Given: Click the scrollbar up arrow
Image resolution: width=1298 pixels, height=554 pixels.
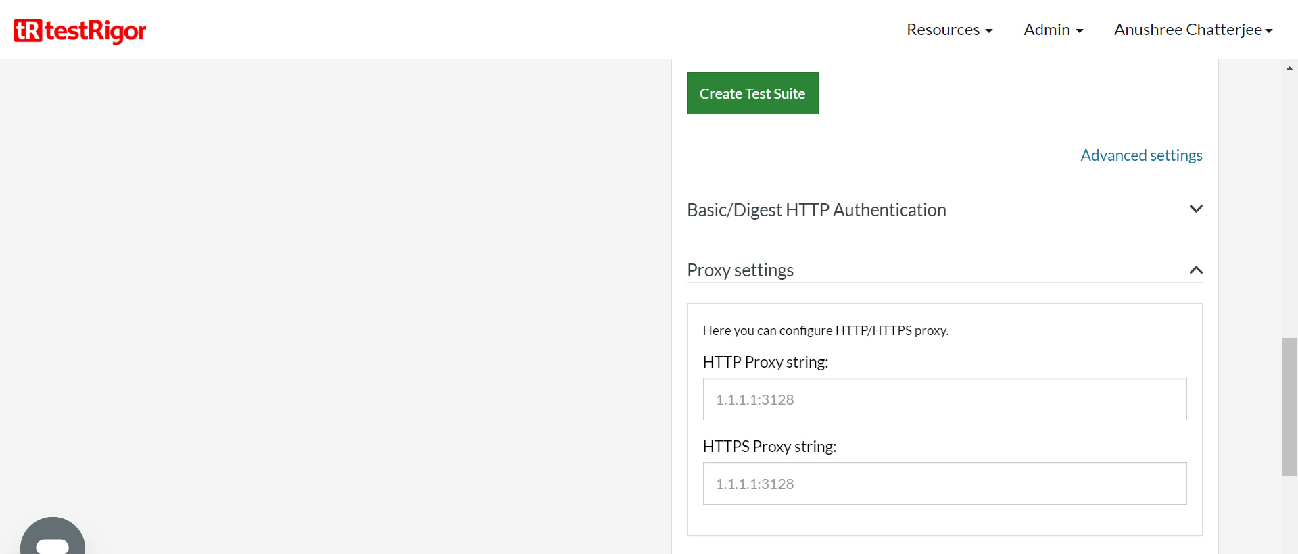Looking at the screenshot, I should (1289, 68).
